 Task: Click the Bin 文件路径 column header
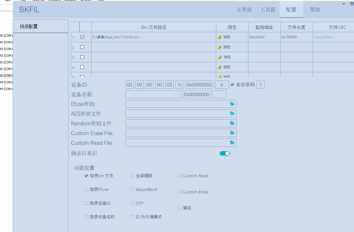click(154, 27)
